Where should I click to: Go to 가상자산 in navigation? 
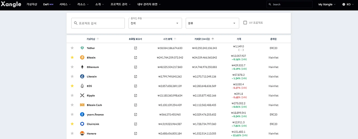(32, 4)
